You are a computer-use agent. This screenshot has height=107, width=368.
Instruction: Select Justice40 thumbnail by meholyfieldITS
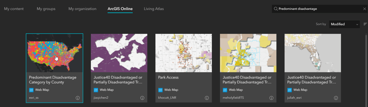coord(248,53)
